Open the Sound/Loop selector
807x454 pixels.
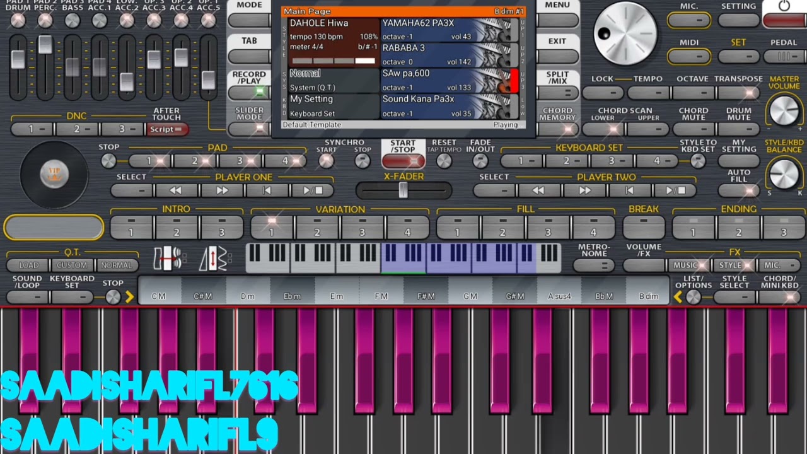tap(27, 296)
